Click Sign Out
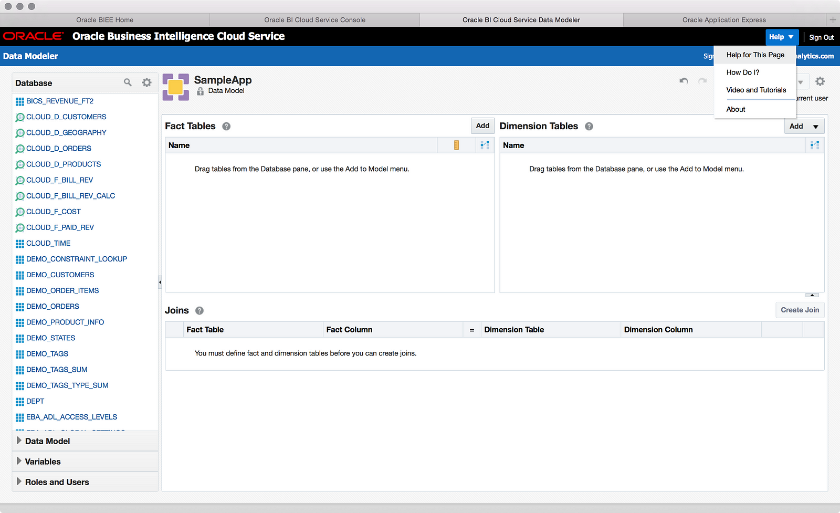The height and width of the screenshot is (513, 840). pos(822,37)
